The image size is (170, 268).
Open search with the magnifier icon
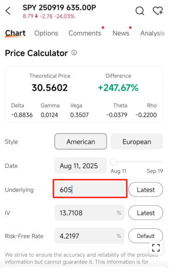(x=140, y=11)
